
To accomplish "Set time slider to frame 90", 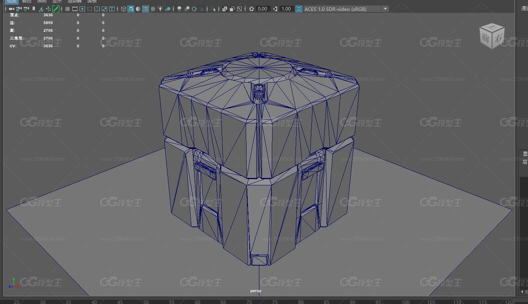I will click(x=352, y=302).
